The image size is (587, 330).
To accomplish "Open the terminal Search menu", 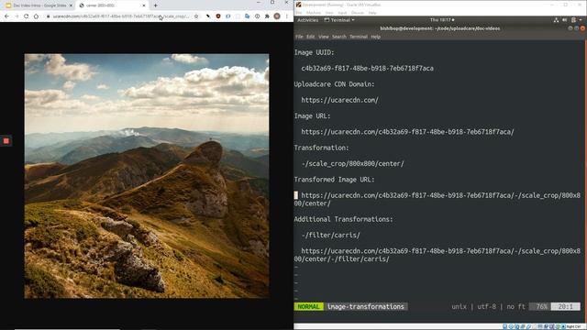I will (x=339, y=37).
